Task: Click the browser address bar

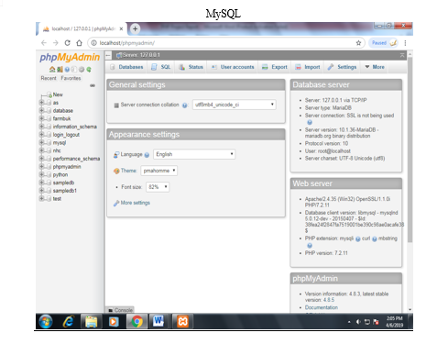Action: click(x=226, y=43)
